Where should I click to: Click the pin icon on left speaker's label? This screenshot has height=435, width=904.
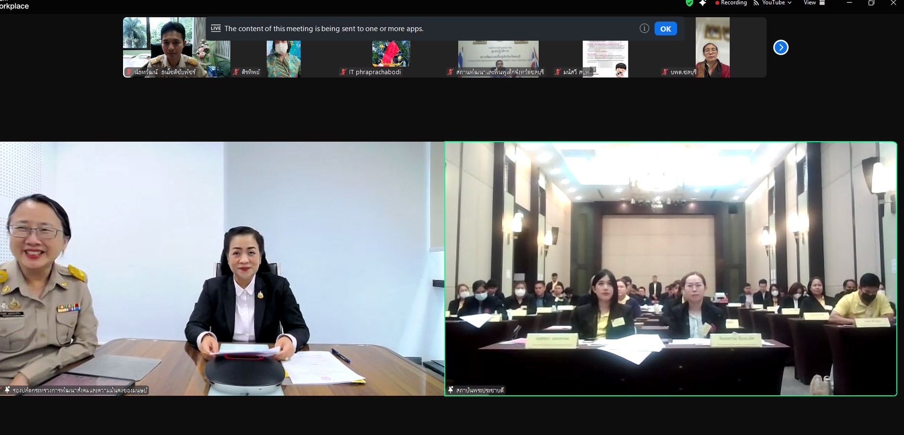point(7,390)
